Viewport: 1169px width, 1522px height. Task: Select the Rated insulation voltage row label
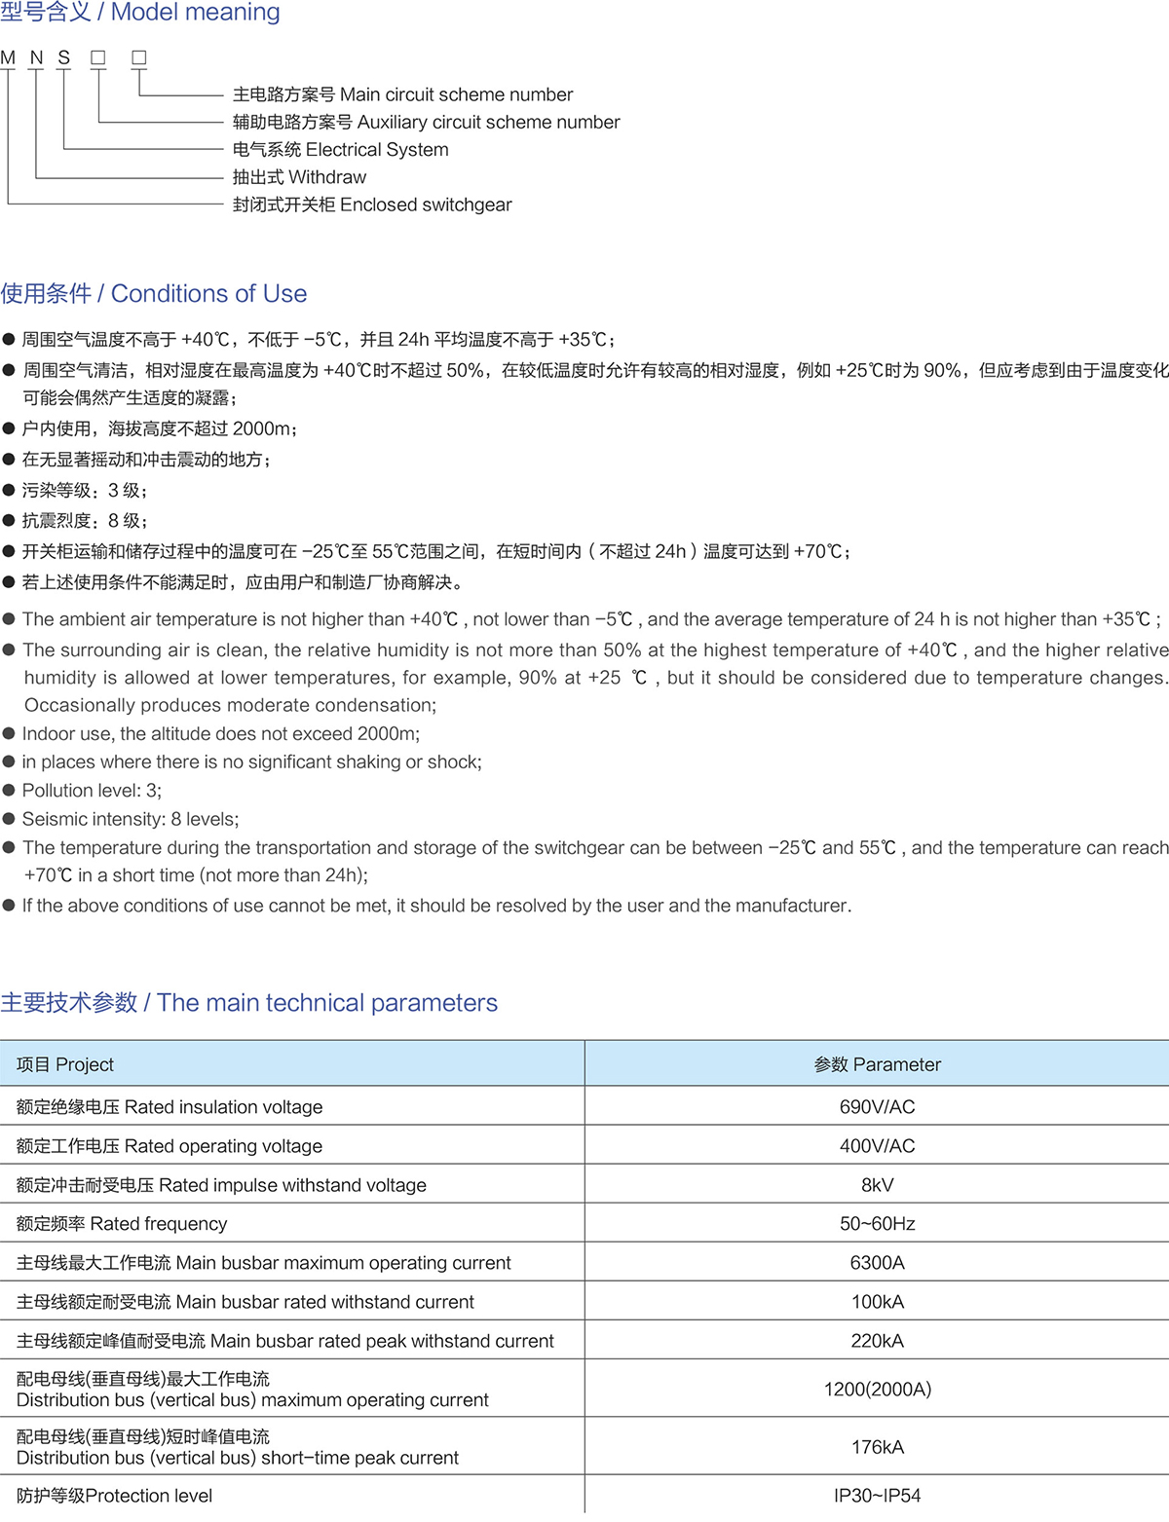[x=170, y=1107]
